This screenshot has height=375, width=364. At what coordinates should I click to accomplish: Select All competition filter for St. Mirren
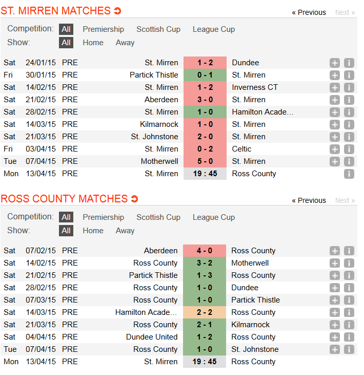point(66,29)
